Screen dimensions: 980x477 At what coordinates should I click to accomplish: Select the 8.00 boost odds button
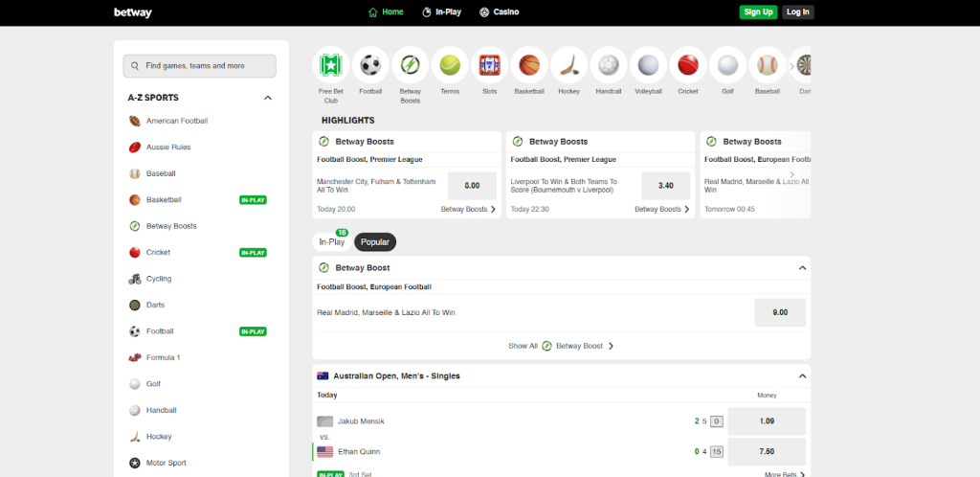(x=472, y=186)
